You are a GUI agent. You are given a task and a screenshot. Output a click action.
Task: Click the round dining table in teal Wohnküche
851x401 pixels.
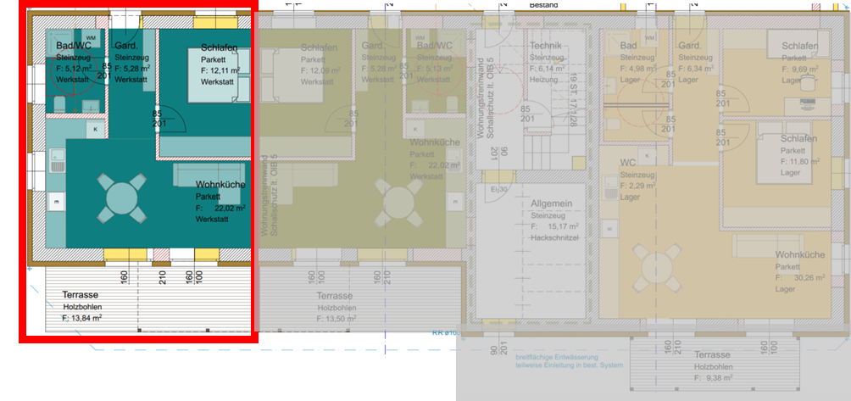click(x=121, y=198)
